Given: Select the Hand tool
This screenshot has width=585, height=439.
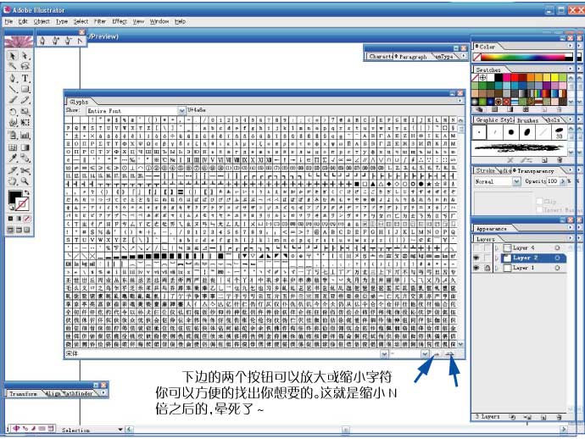Looking at the screenshot, I should pos(13,181).
